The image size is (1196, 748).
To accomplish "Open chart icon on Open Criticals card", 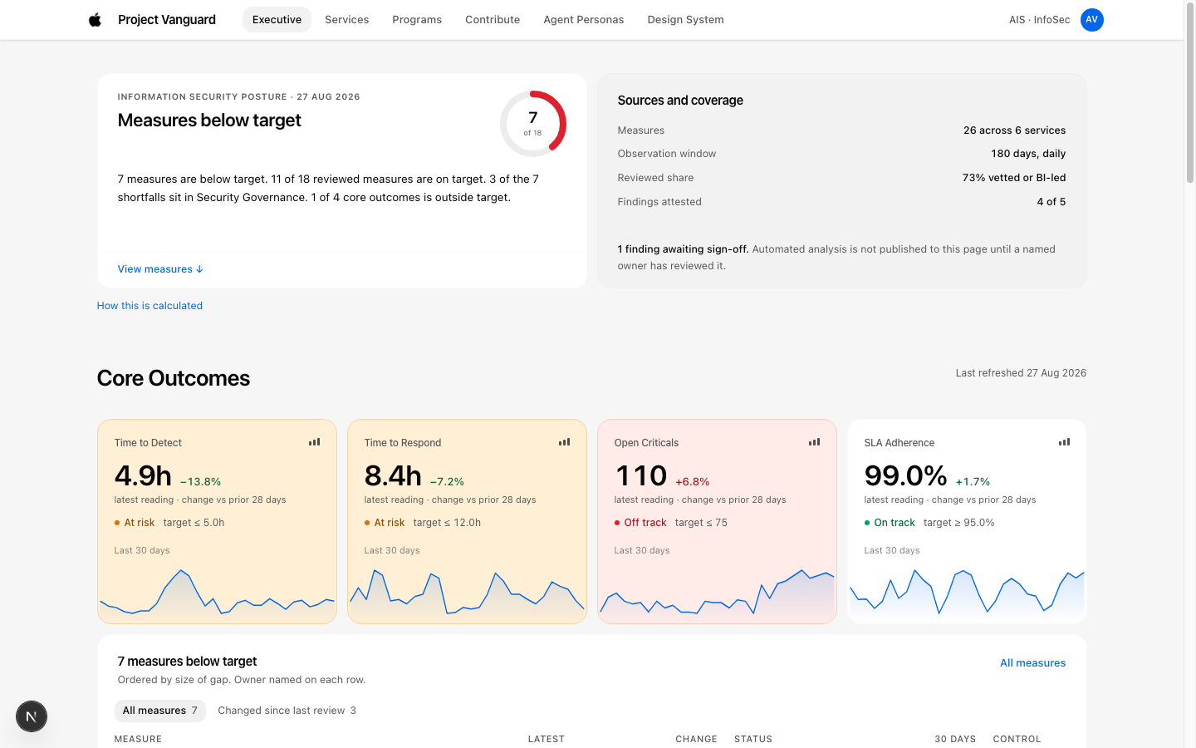I will [814, 442].
